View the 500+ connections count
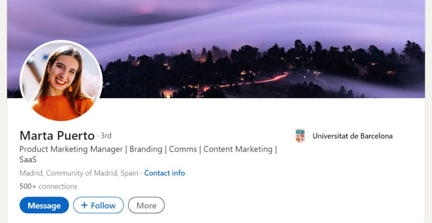The image size is (432, 223). [x=48, y=187]
